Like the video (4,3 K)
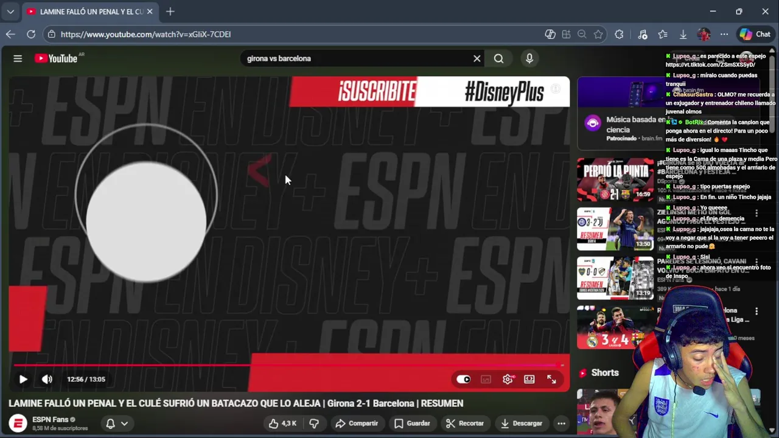The image size is (779, 438). 282,423
